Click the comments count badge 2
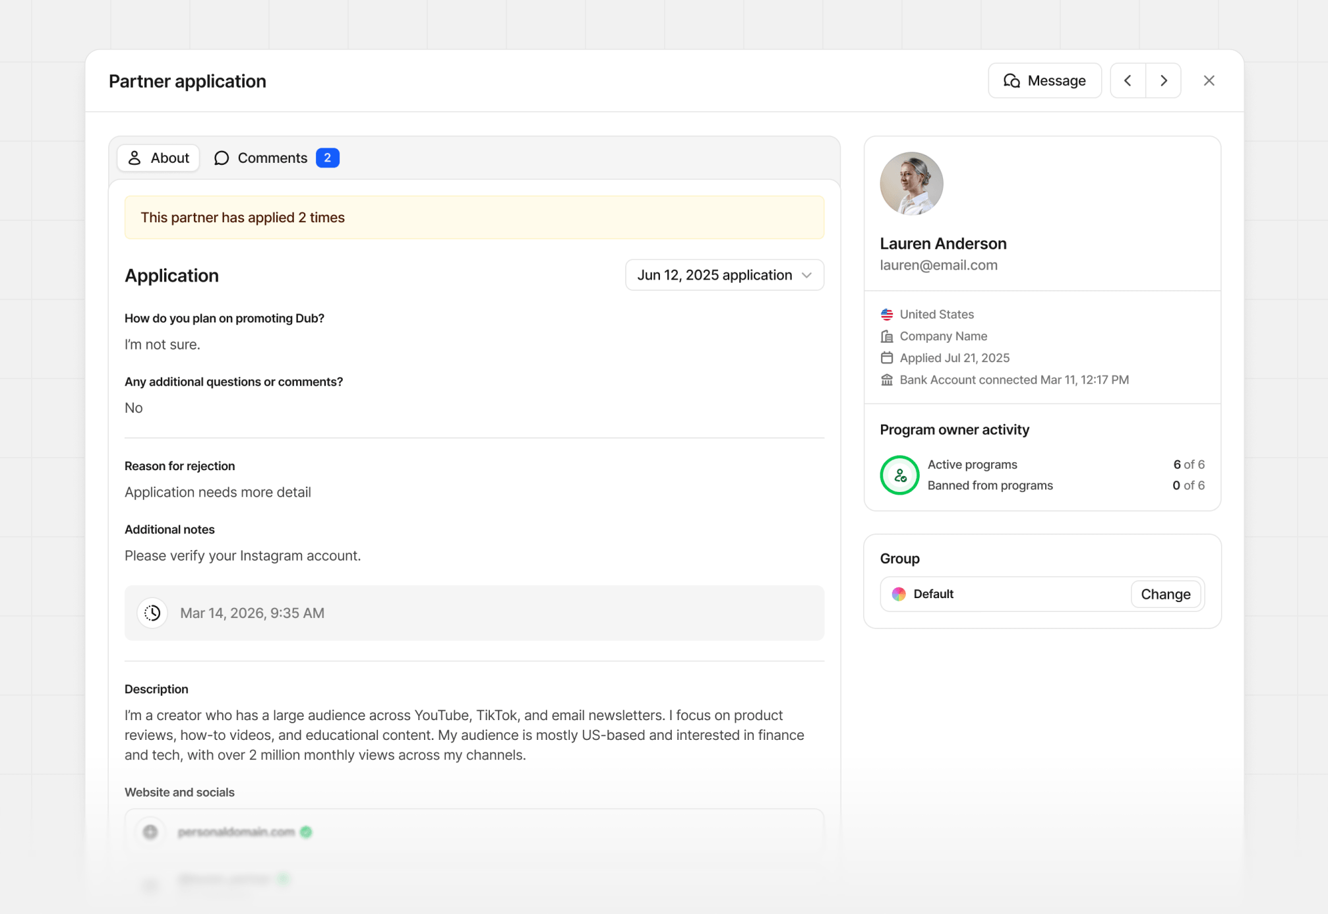Screen dimensions: 1328x914 click(x=327, y=158)
